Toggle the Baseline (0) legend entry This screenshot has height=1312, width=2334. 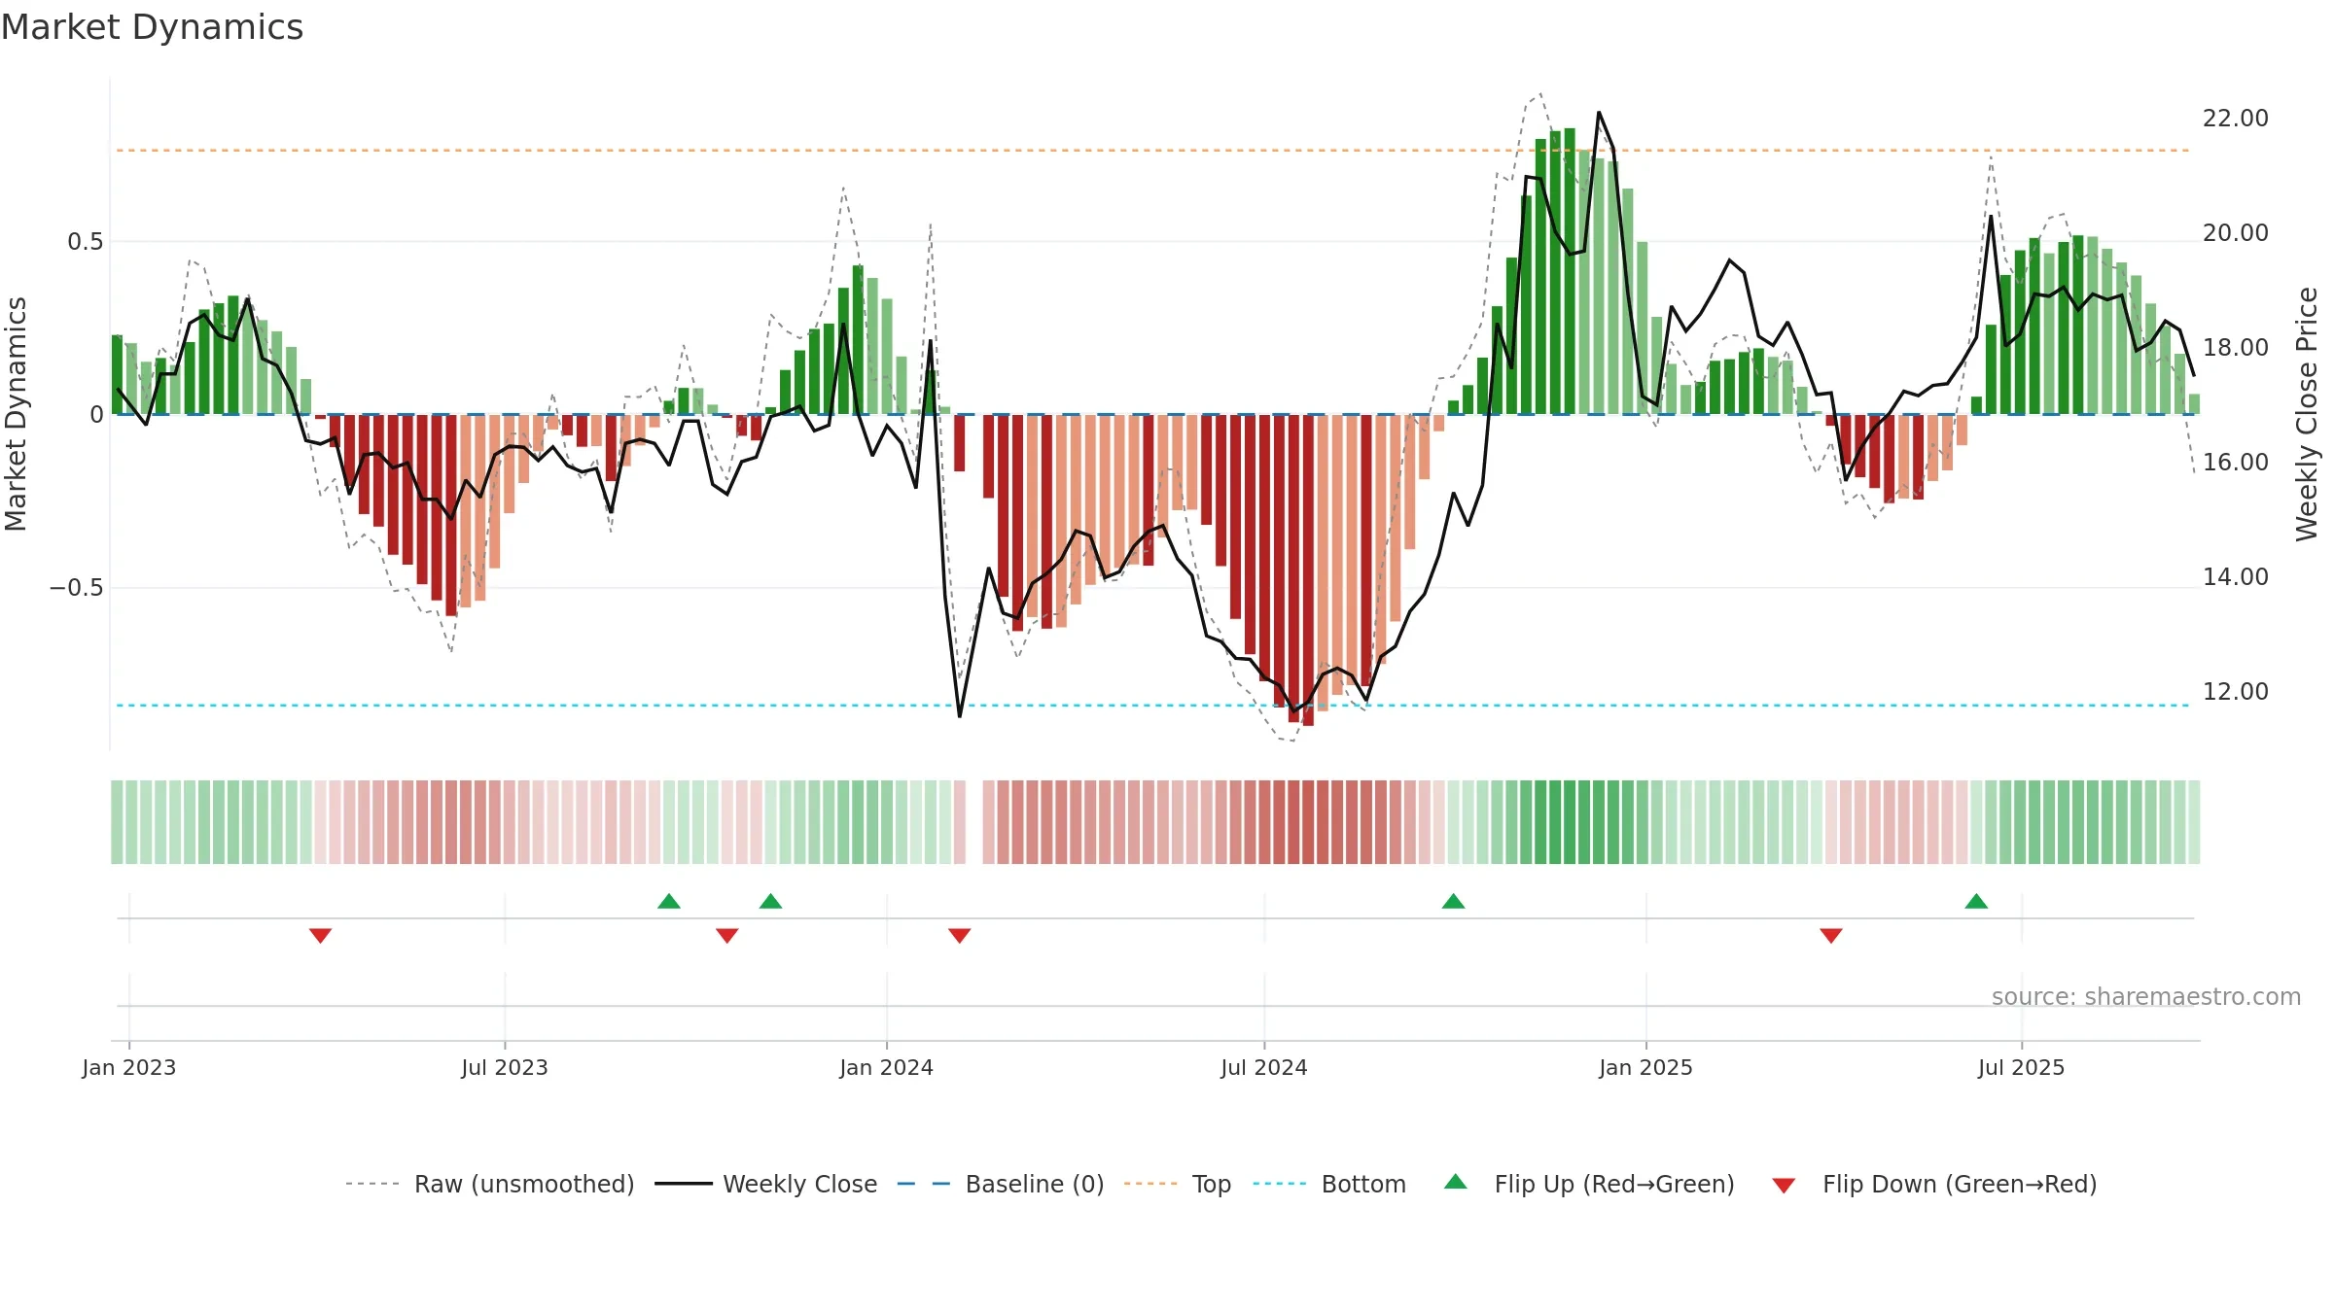tap(1001, 1184)
